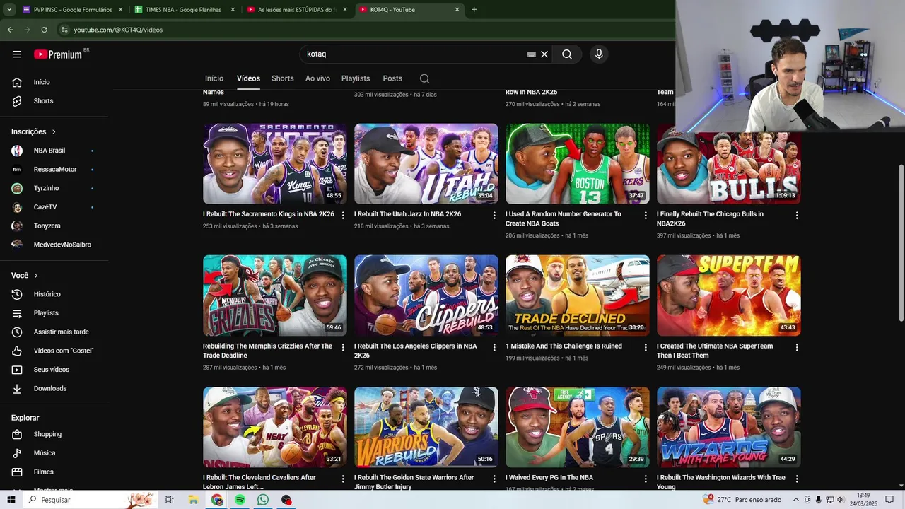This screenshot has height=509, width=905.
Task: Open Windows Start menu
Action: 11,500
